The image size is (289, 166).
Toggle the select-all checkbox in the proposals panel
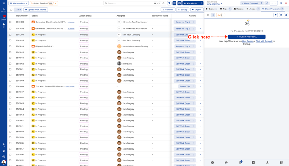(x=208, y=15)
